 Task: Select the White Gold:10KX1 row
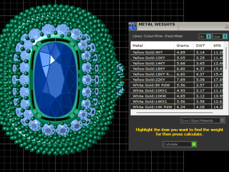177,90
